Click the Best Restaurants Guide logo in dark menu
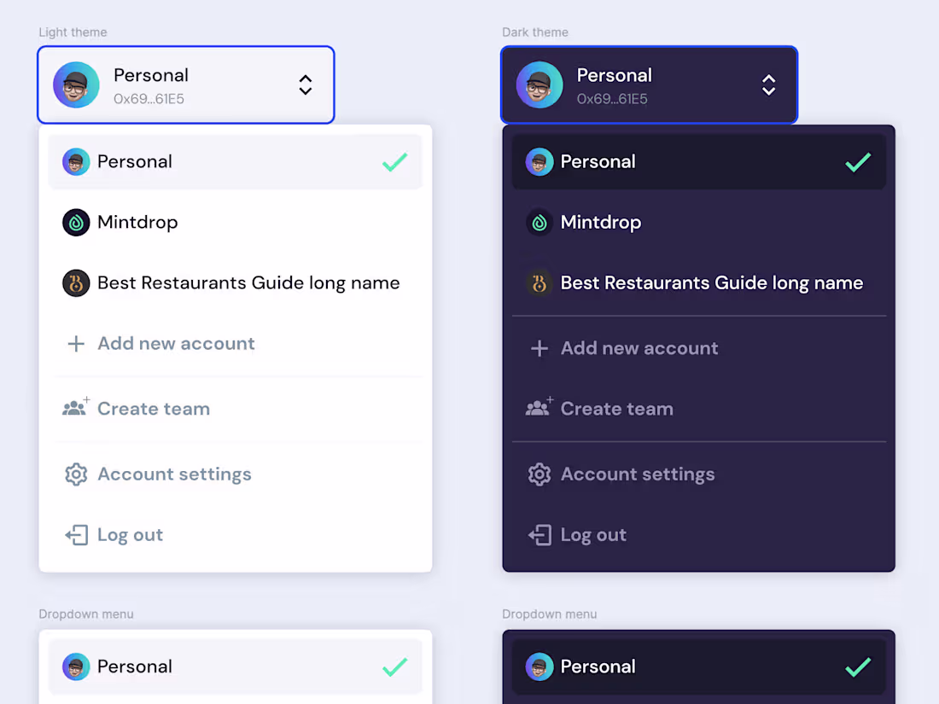The height and width of the screenshot is (704, 939). click(x=539, y=283)
